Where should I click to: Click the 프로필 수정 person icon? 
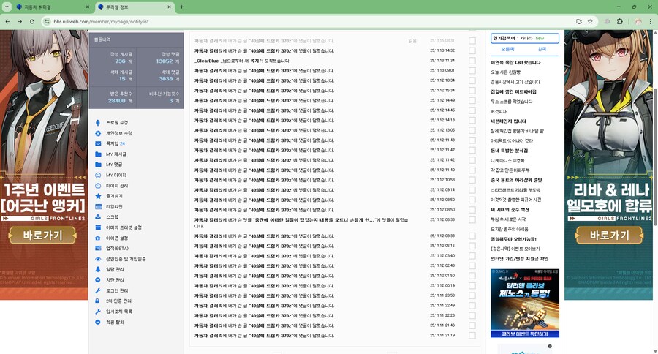pos(99,123)
